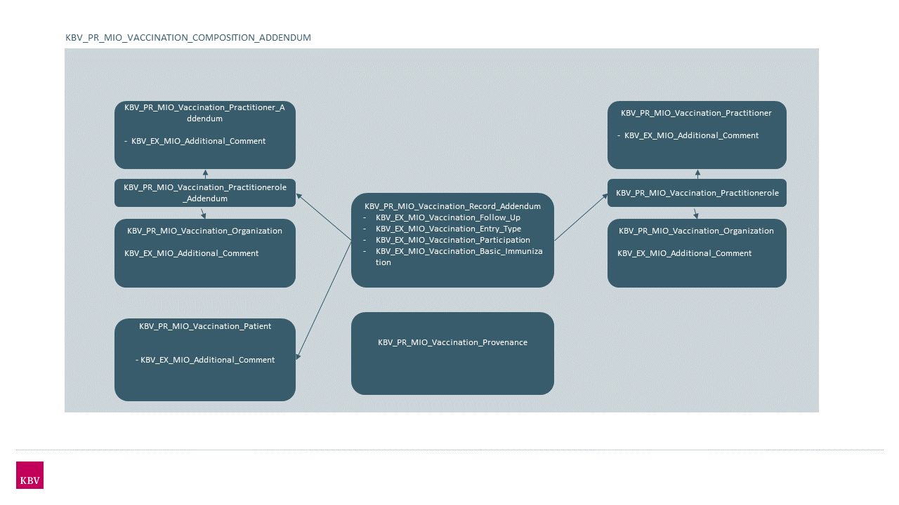
Task: Select the diagram title KBV_PR_MIO_VACCINATION_COMPOSITION_ADDENDUM
Action: click(x=188, y=37)
